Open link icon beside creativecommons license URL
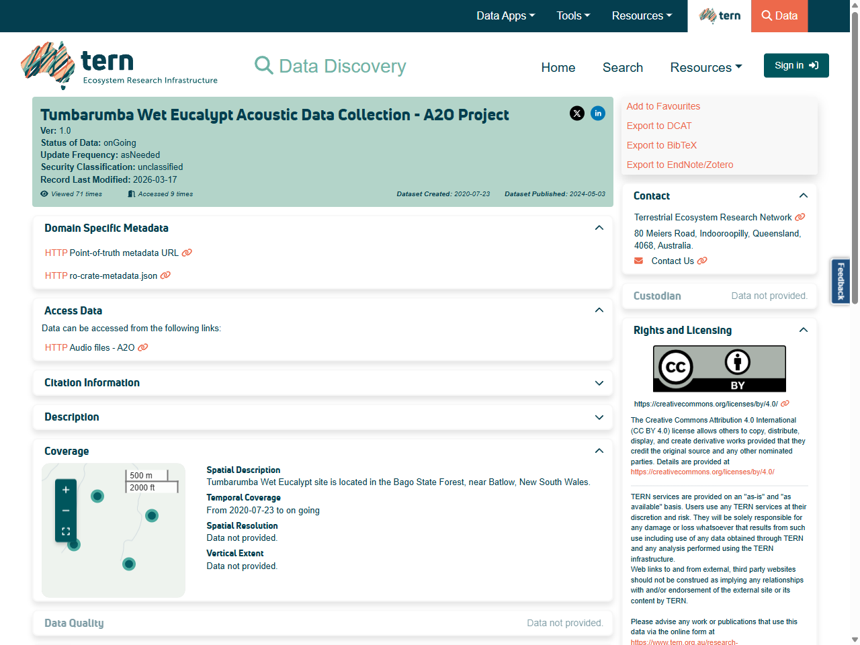860x645 pixels. click(x=785, y=404)
